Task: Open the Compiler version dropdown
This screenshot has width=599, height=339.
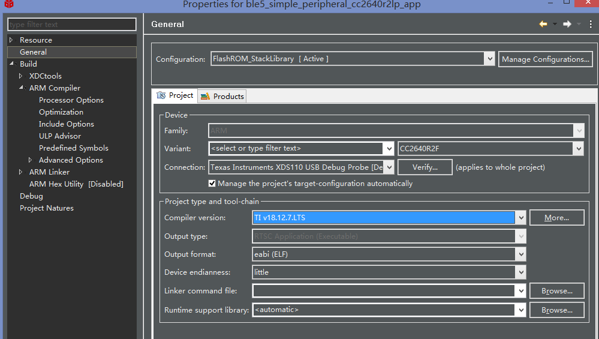Action: (x=520, y=217)
